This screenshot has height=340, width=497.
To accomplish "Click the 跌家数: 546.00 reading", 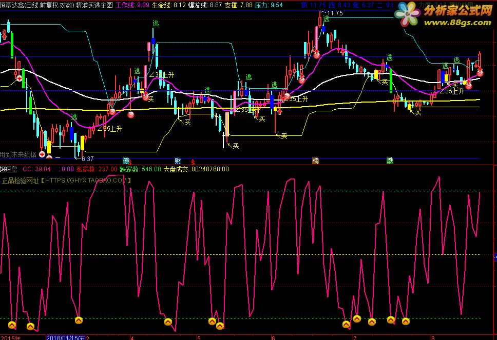I will (x=140, y=169).
